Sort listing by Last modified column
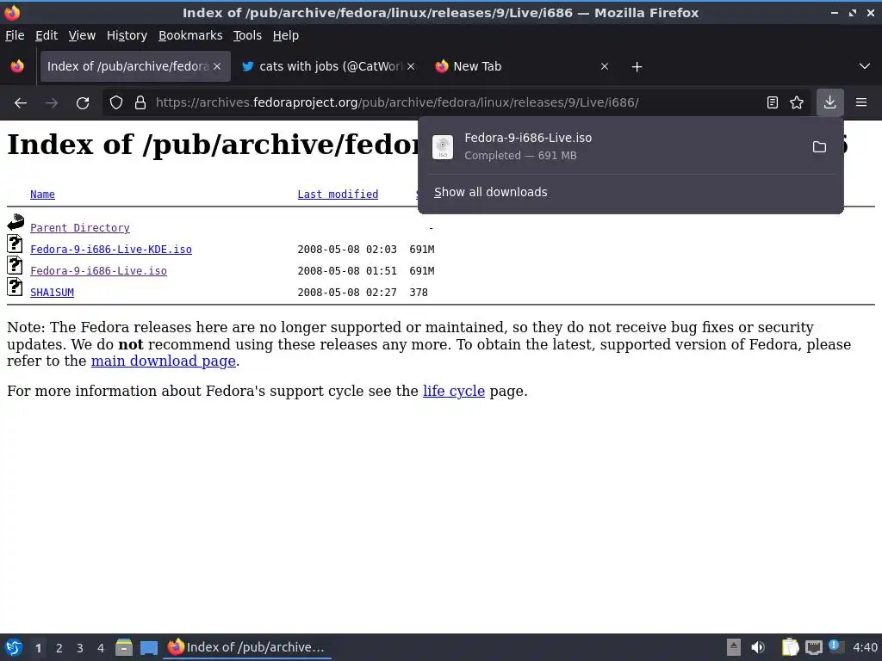This screenshot has height=661, width=882. [x=338, y=195]
